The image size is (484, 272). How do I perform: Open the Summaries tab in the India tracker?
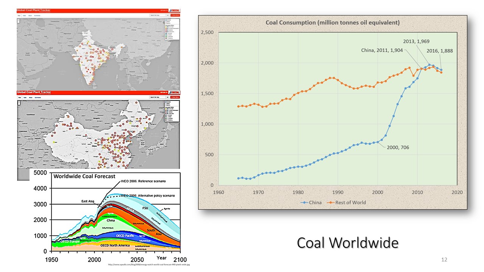[x=37, y=15]
